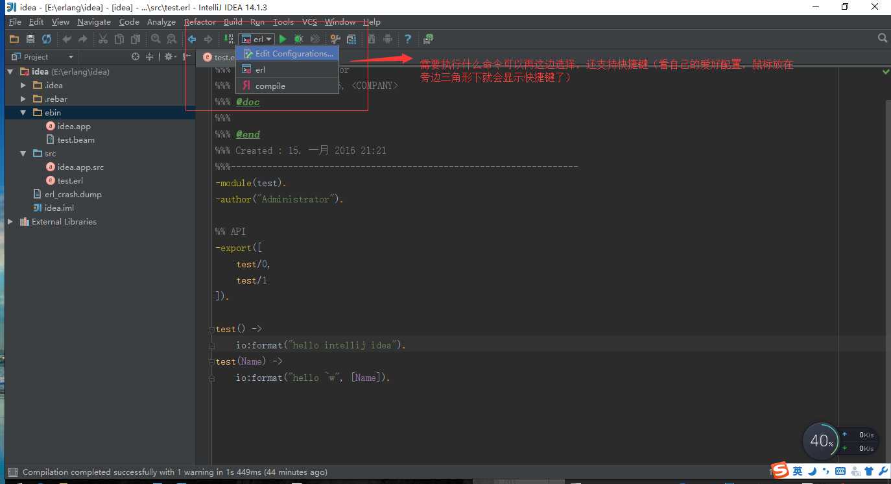
Task: Click the Redo arrow in toolbar
Action: [83, 40]
